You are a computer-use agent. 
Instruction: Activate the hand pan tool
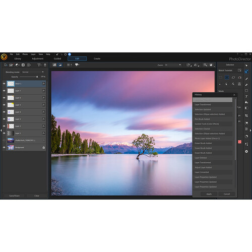(211, 65)
